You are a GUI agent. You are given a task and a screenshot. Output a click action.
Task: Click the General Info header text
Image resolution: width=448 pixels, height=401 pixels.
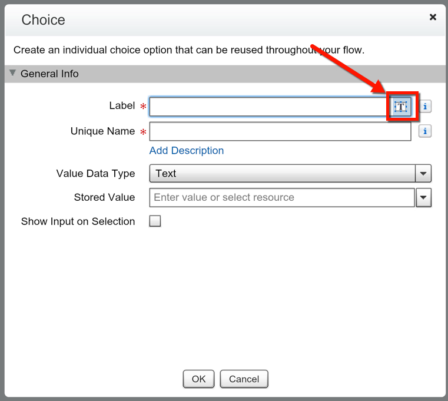coord(49,74)
